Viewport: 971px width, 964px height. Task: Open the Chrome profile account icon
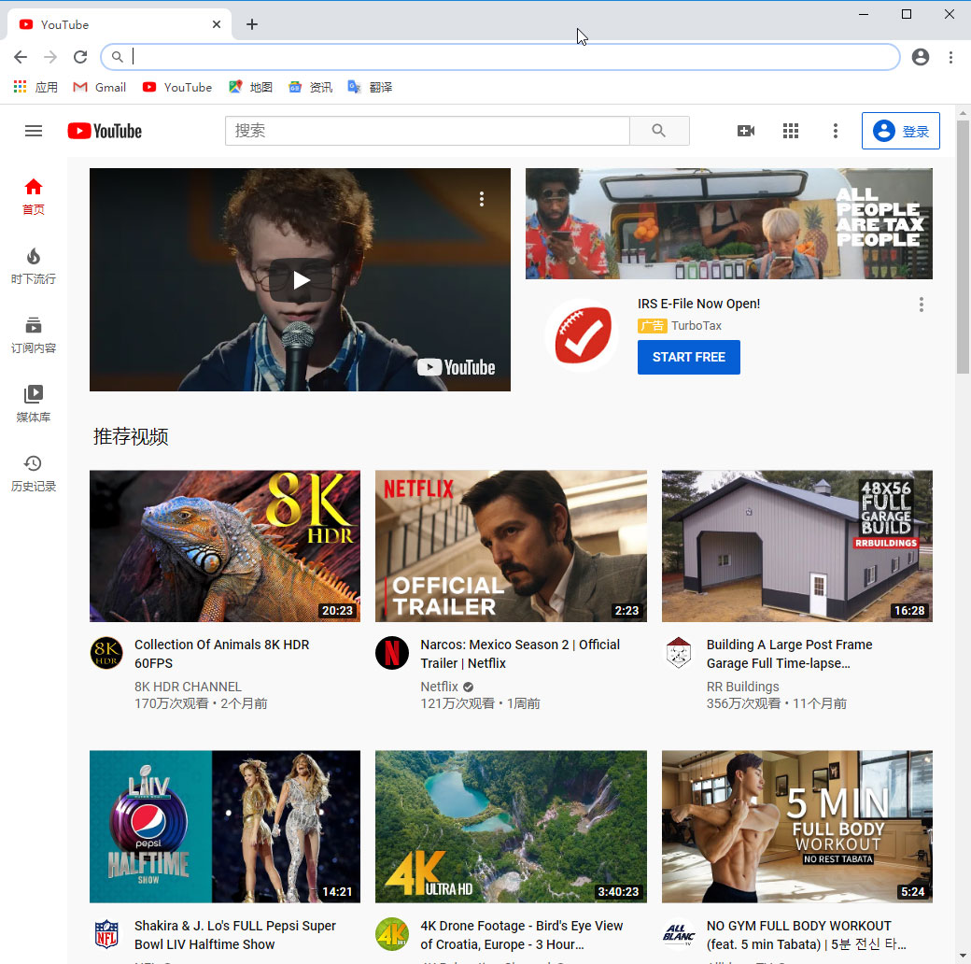pos(921,57)
